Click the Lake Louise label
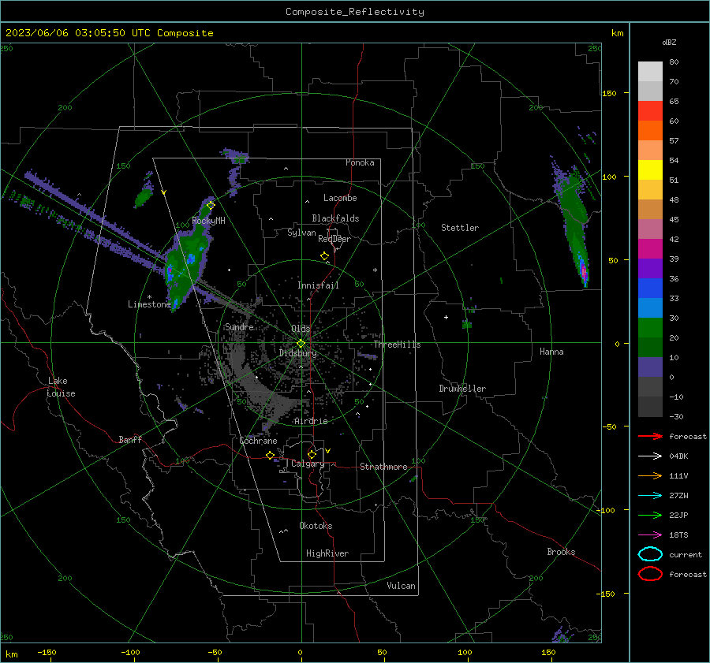Image resolution: width=710 pixels, height=663 pixels. 61,387
